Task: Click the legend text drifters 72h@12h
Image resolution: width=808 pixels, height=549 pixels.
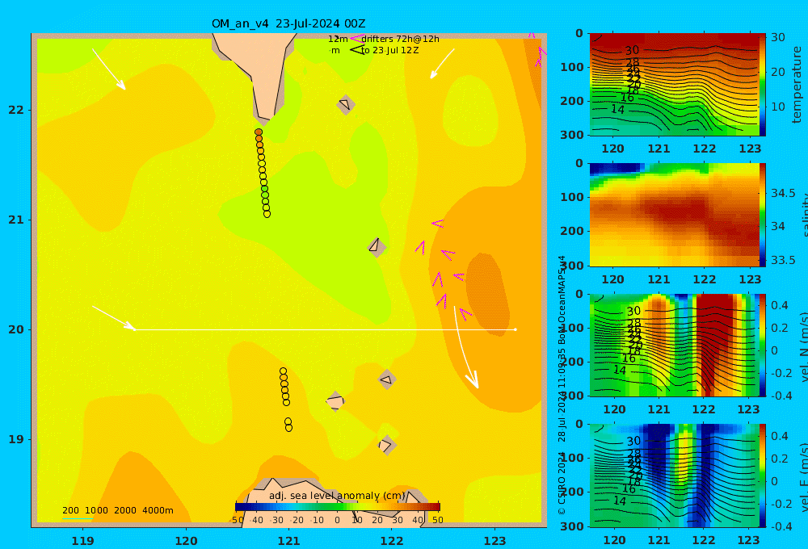Action: click(401, 39)
